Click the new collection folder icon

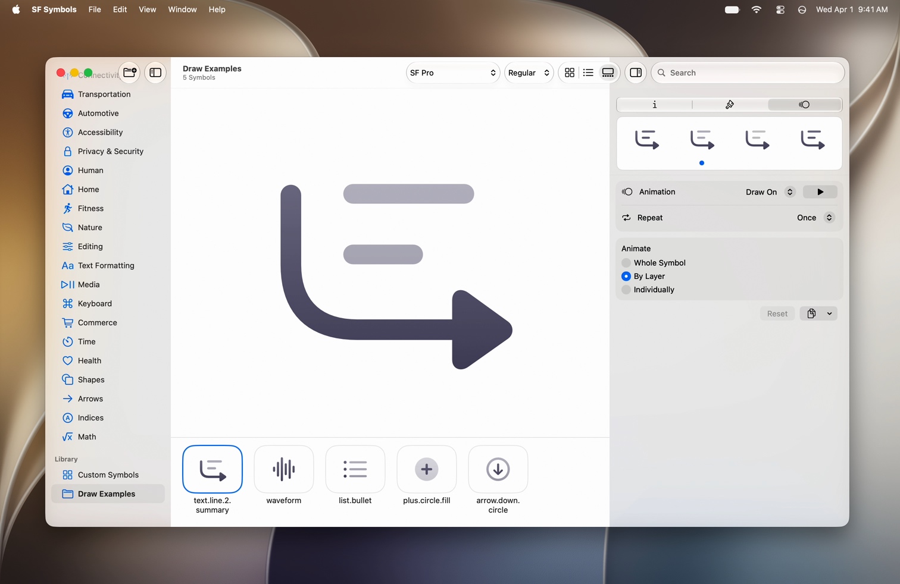tap(130, 73)
